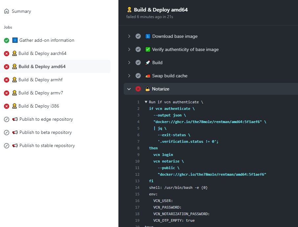This screenshot has height=227, width=298.
Task: Click red failed icon beside Build & Deploy armhf
Action: click(x=7, y=80)
